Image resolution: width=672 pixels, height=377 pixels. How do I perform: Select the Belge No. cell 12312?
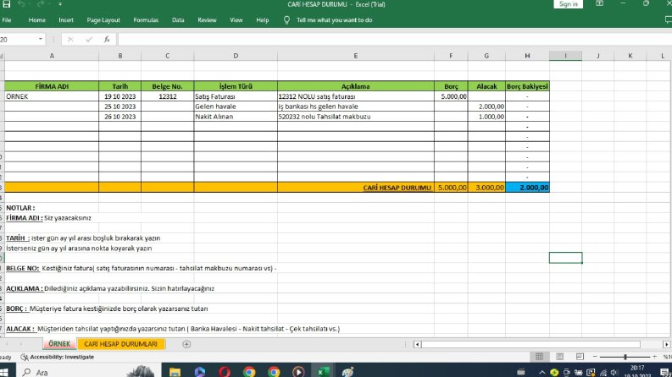tap(167, 96)
